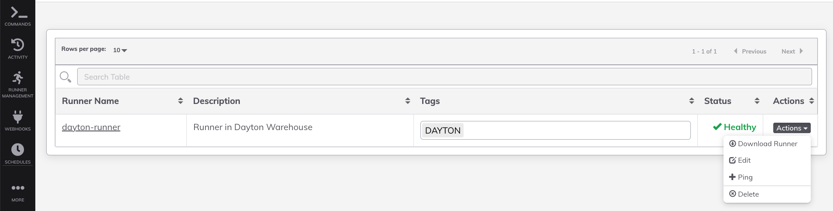Open the Webhooks plug icon

point(17,117)
